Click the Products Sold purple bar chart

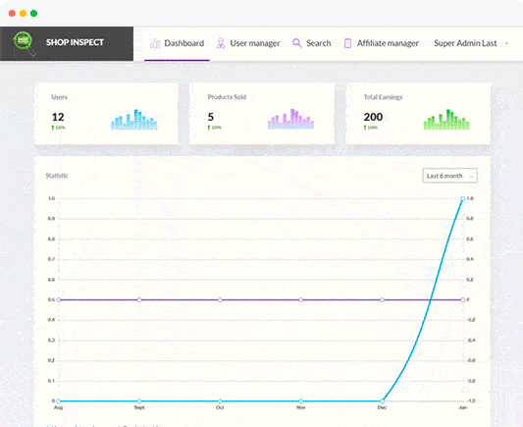click(x=290, y=119)
